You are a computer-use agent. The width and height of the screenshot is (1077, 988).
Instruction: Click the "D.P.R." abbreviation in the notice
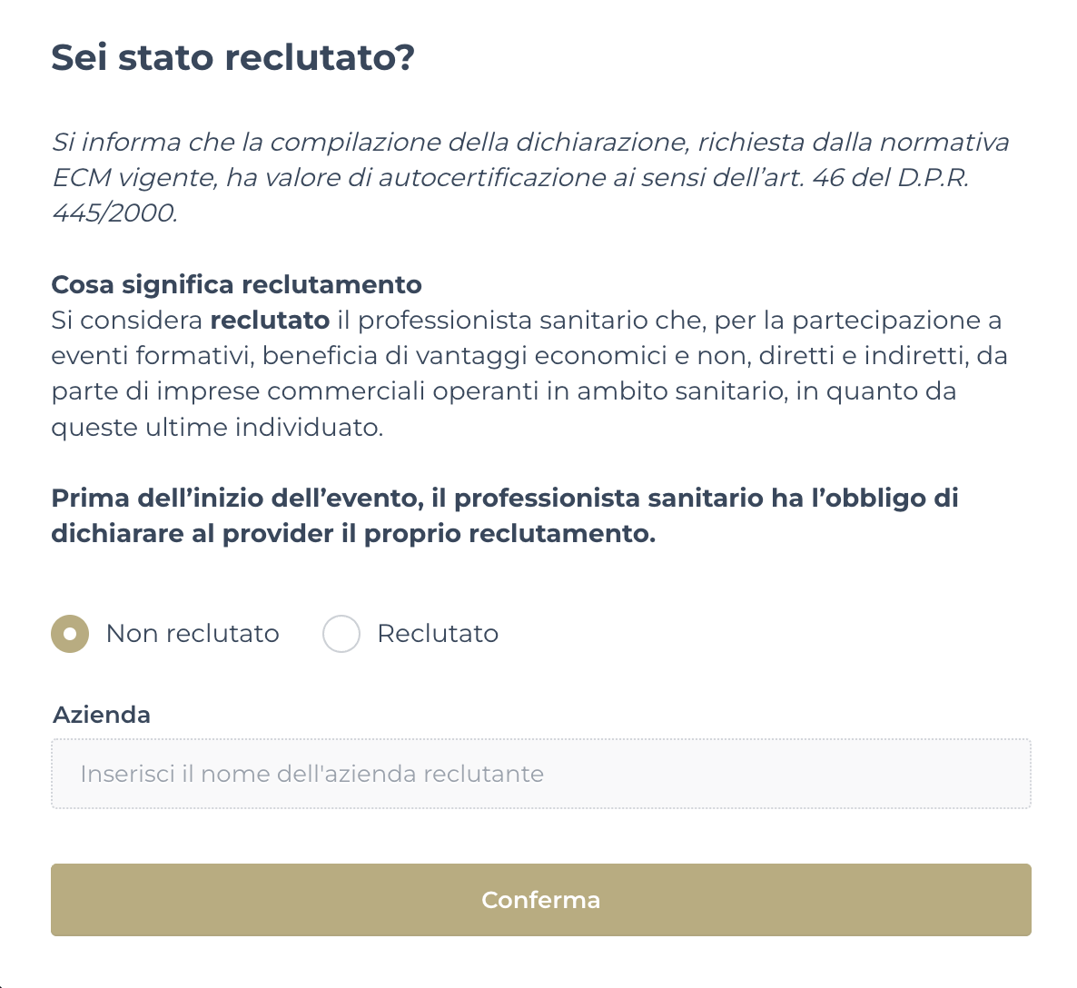point(933,178)
